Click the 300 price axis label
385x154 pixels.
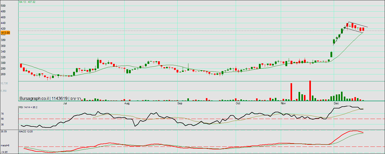[3, 63]
